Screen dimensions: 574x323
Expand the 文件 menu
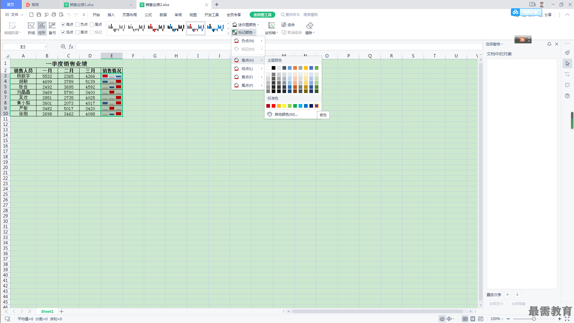[14, 15]
